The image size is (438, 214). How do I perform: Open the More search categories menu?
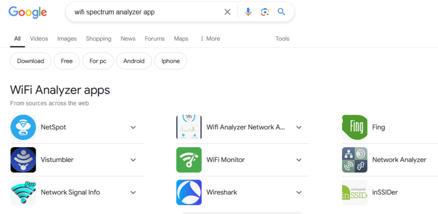tap(210, 38)
